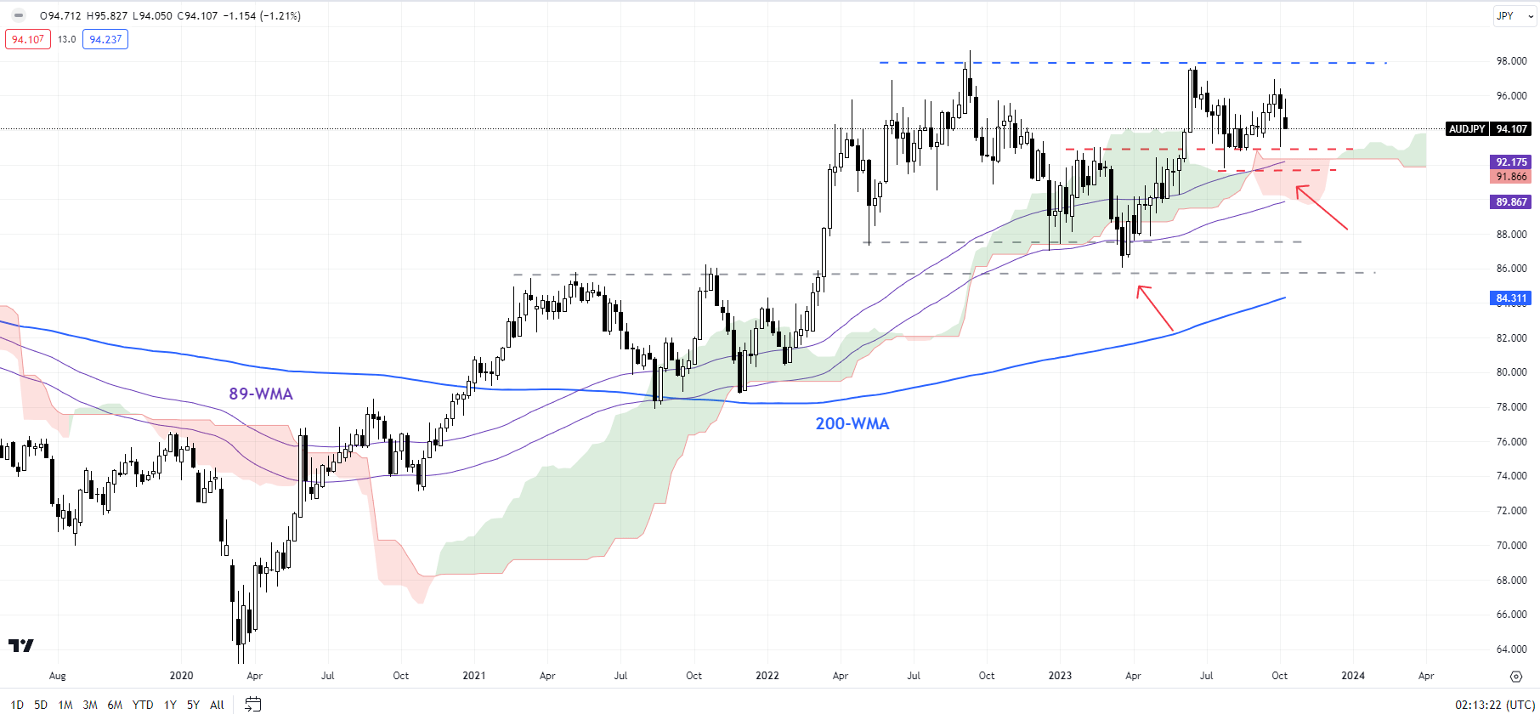Viewport: 1540px width, 720px height.
Task: Click the blue buy price 94.237 button
Action: [105, 39]
